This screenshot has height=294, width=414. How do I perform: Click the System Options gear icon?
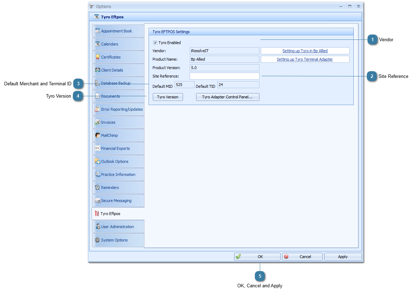click(x=98, y=240)
